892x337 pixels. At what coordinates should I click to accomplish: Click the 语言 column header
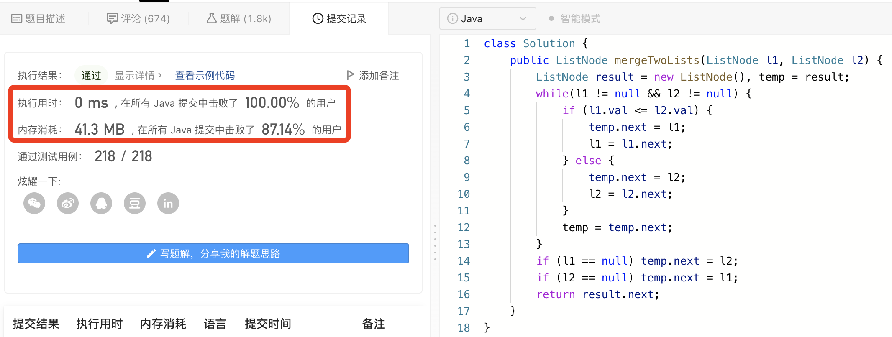click(x=215, y=324)
